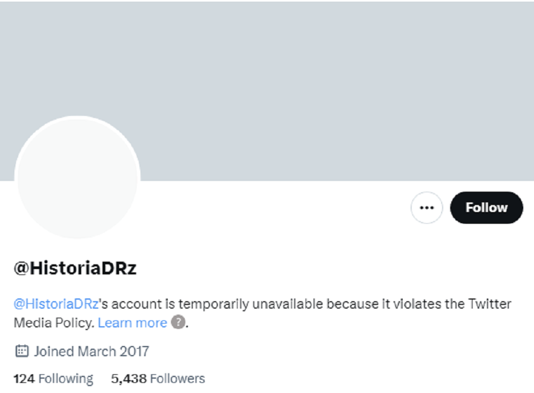The image size is (534, 393).
Task: Click the blank circular profile avatar
Action: pos(77,177)
